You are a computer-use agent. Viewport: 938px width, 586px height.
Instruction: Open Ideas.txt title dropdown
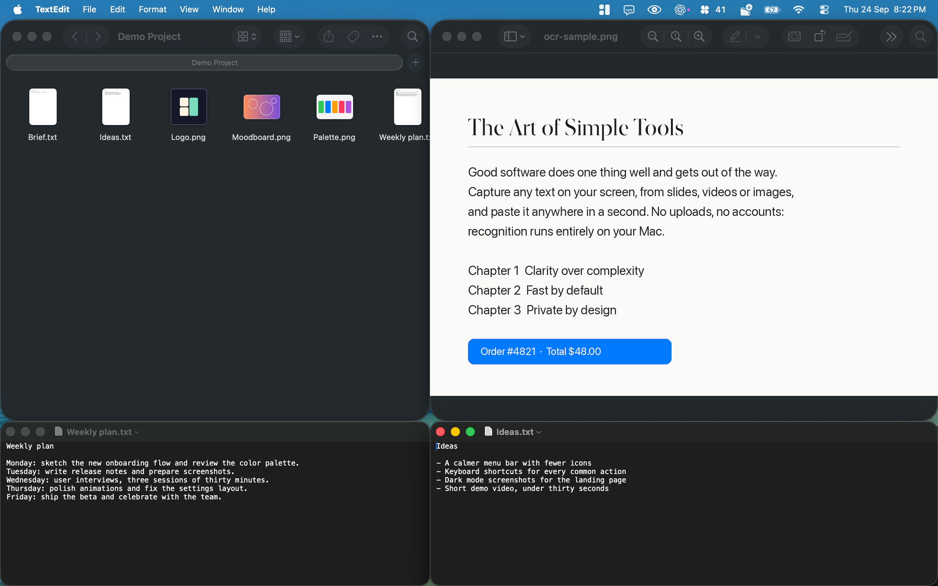539,432
